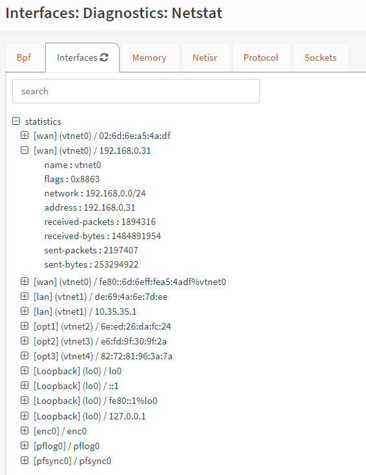Collapse the wan 192.168.0.31 entry
This screenshot has height=475, width=366.
[25, 150]
